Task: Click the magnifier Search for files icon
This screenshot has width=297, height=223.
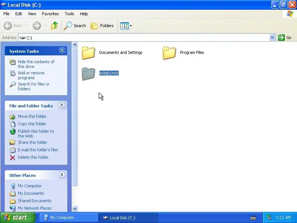Action: click(13, 84)
